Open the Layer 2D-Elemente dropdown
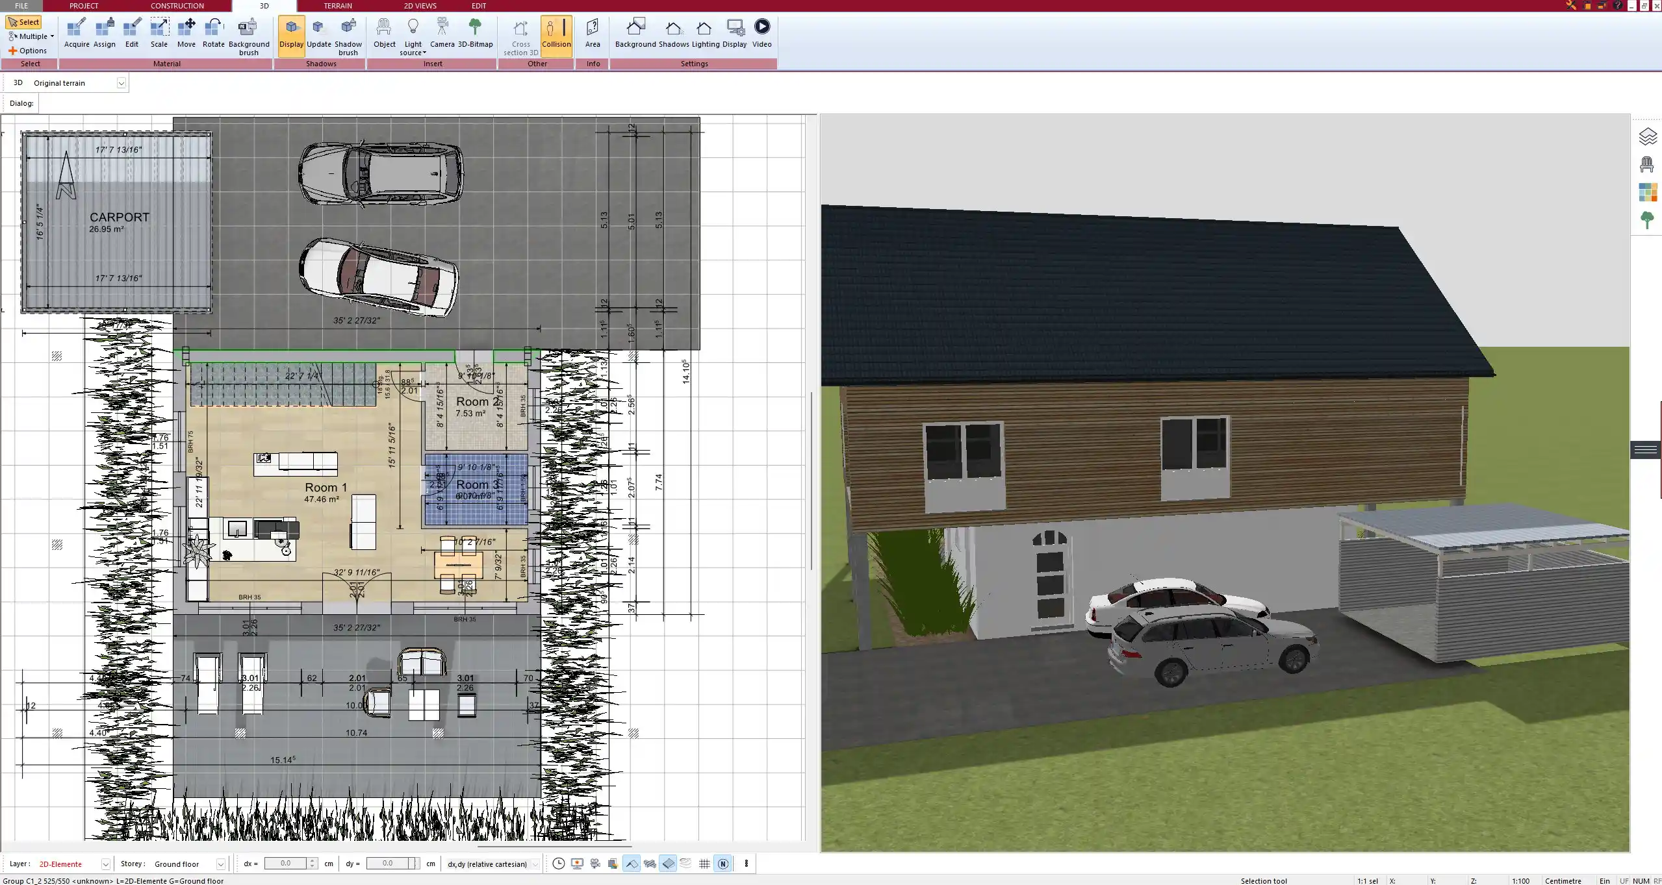 click(105, 864)
